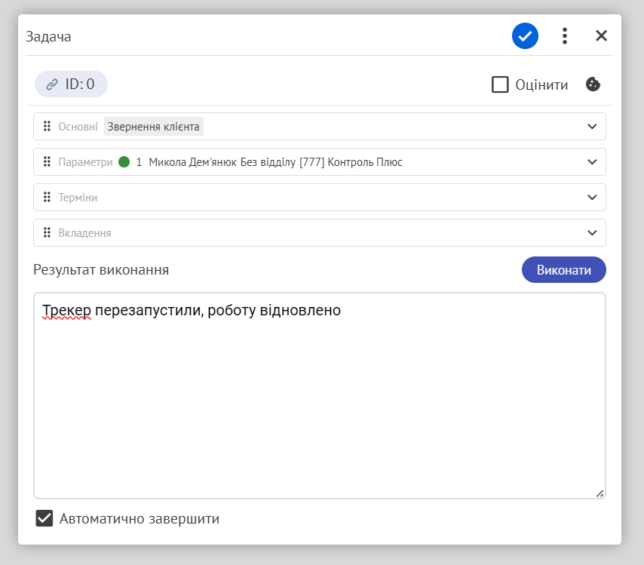Click the Без відділу text
This screenshot has width=644, height=565.
click(268, 162)
